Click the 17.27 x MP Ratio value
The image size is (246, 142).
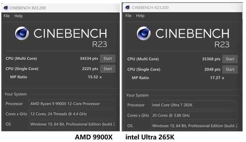pyautogui.click(x=217, y=78)
